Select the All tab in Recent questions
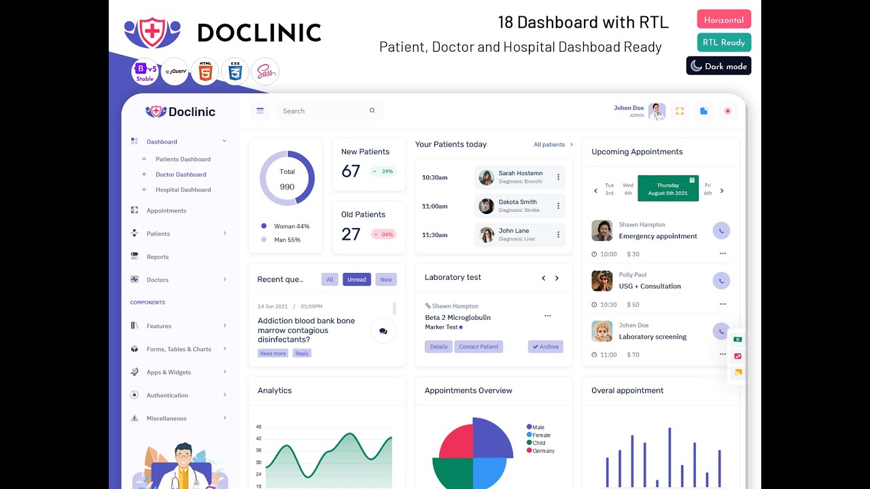The height and width of the screenshot is (489, 870). pos(330,279)
